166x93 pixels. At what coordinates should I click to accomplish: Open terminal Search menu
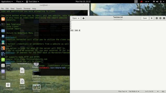click(19, 9)
